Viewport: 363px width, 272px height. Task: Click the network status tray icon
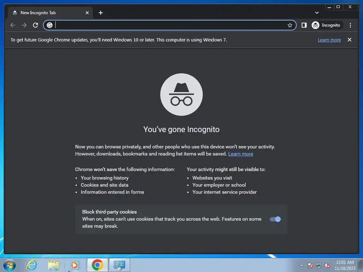(319, 265)
